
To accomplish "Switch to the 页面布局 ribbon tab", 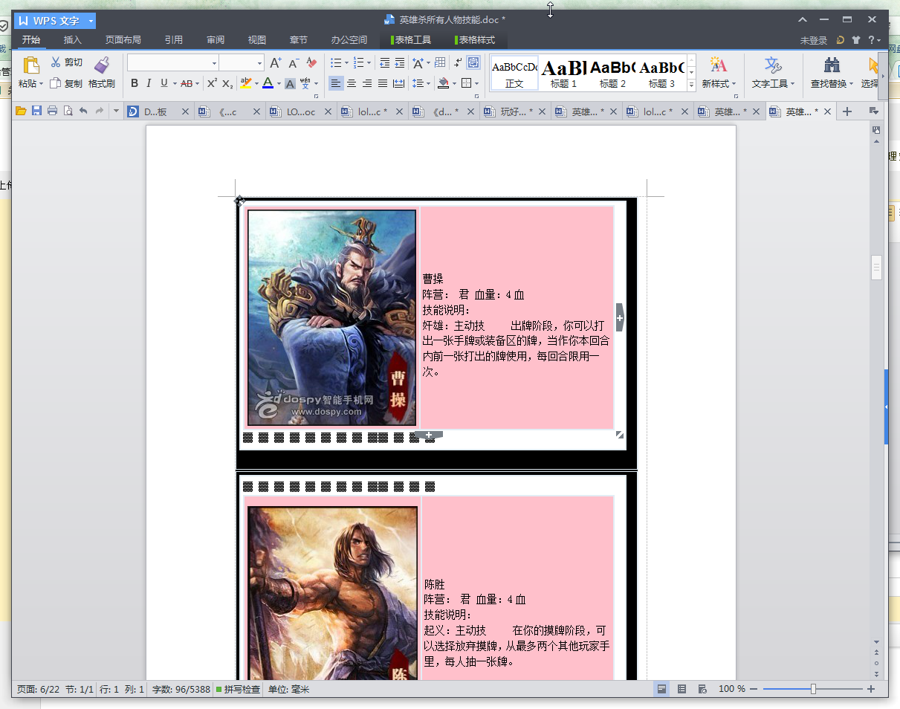I will coord(123,40).
